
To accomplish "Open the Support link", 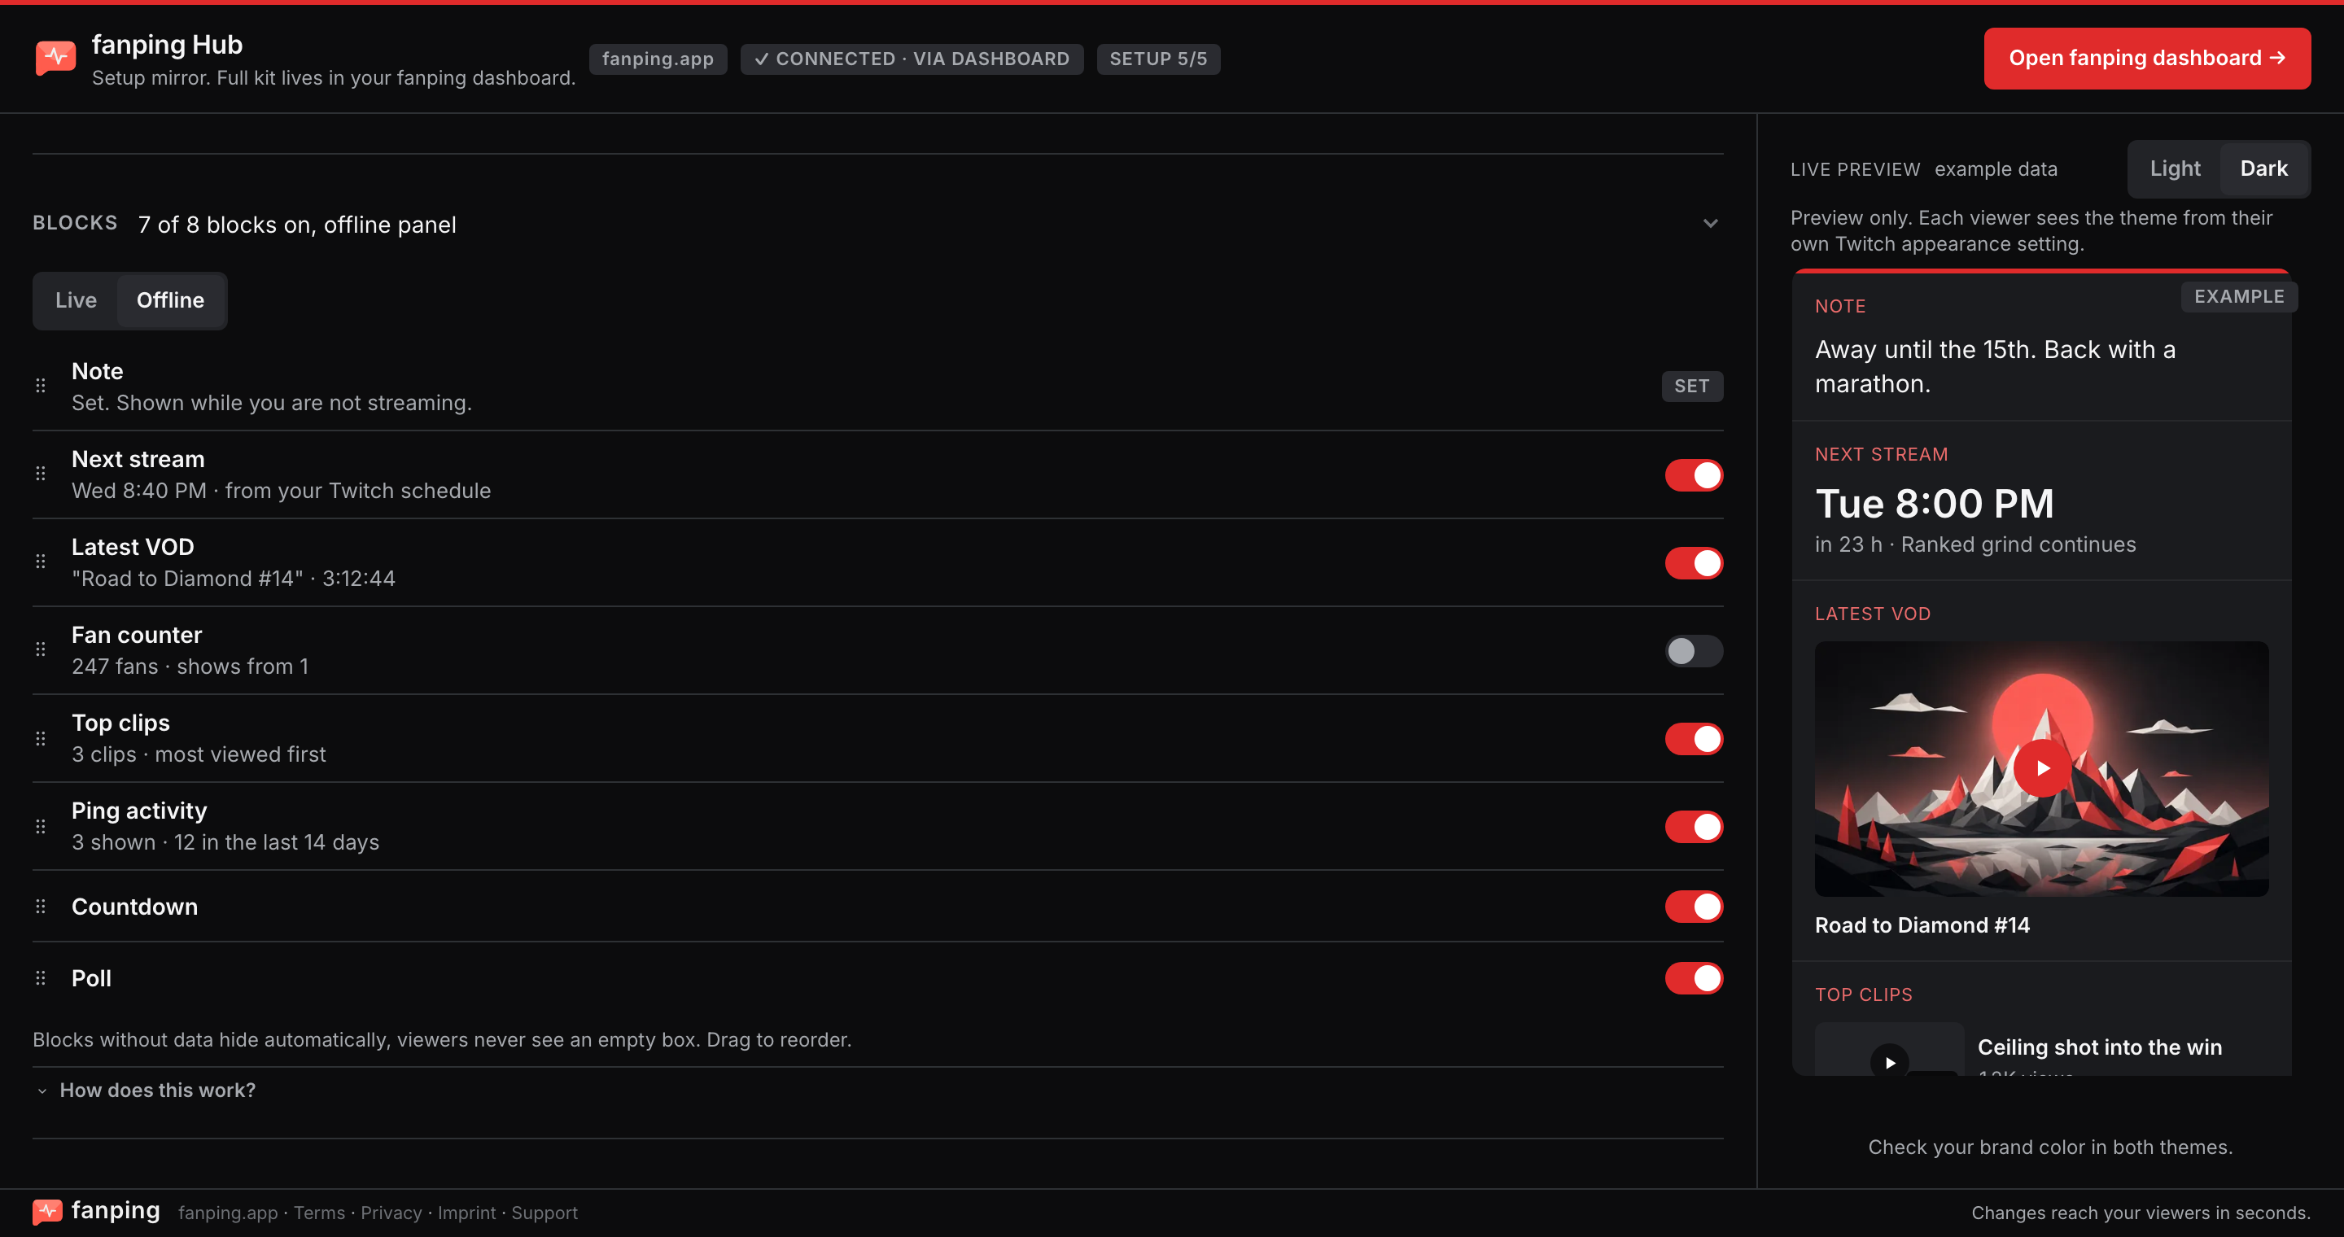I will [544, 1213].
